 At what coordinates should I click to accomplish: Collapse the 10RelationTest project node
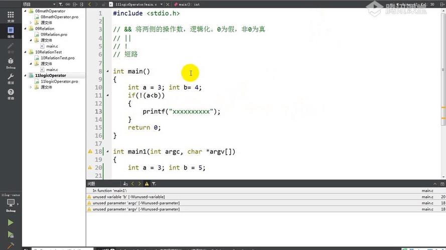click(x=25, y=52)
